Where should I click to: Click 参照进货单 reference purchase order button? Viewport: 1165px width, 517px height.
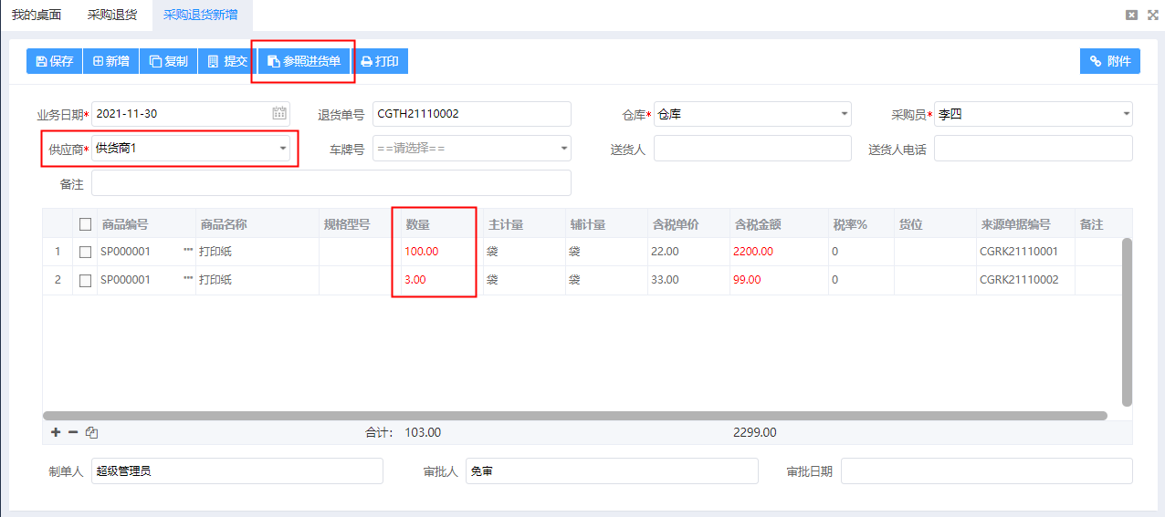pos(304,61)
